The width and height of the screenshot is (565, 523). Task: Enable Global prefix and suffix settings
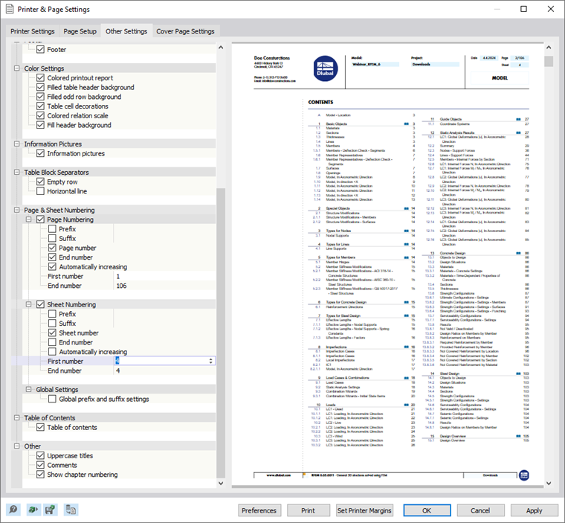tap(52, 399)
